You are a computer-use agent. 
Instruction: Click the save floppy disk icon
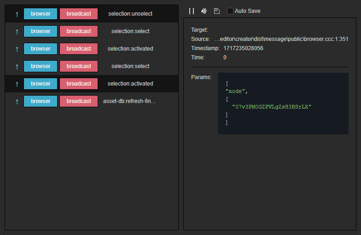(x=217, y=11)
